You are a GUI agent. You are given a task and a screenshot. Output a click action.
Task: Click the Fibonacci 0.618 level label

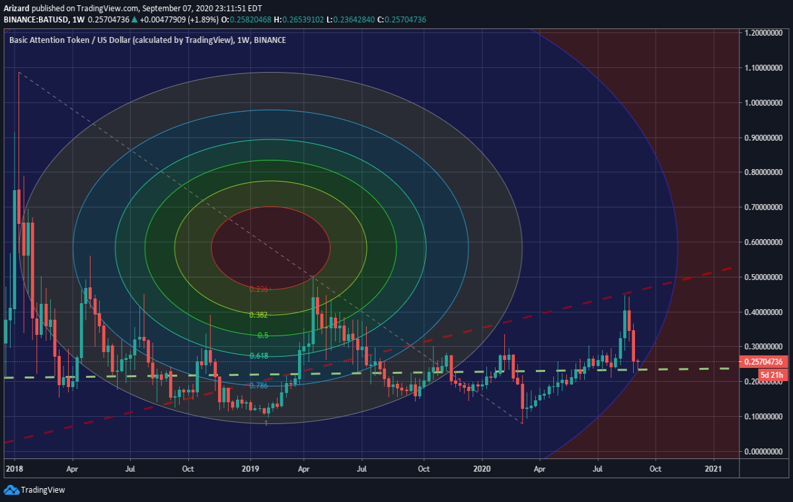[258, 356]
